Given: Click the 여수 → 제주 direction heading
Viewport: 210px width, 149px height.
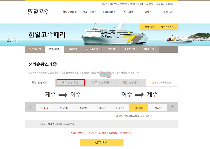Looking at the screenshot, I should pyautogui.click(x=139, y=94).
